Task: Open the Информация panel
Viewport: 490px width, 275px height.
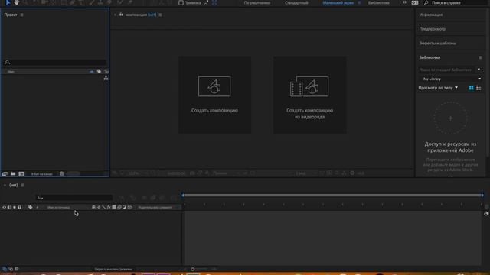Action: 431,15
